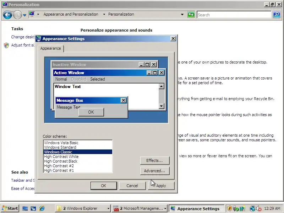Click the Inactive Window title in preview
The image size is (284, 213).
click(x=69, y=65)
